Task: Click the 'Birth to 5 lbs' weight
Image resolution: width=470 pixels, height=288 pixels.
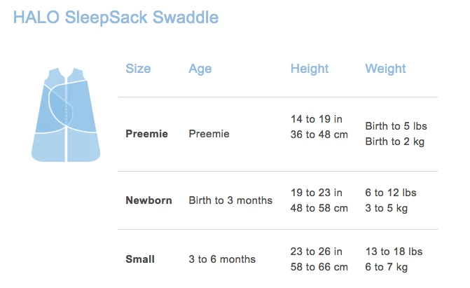Action: coord(396,126)
